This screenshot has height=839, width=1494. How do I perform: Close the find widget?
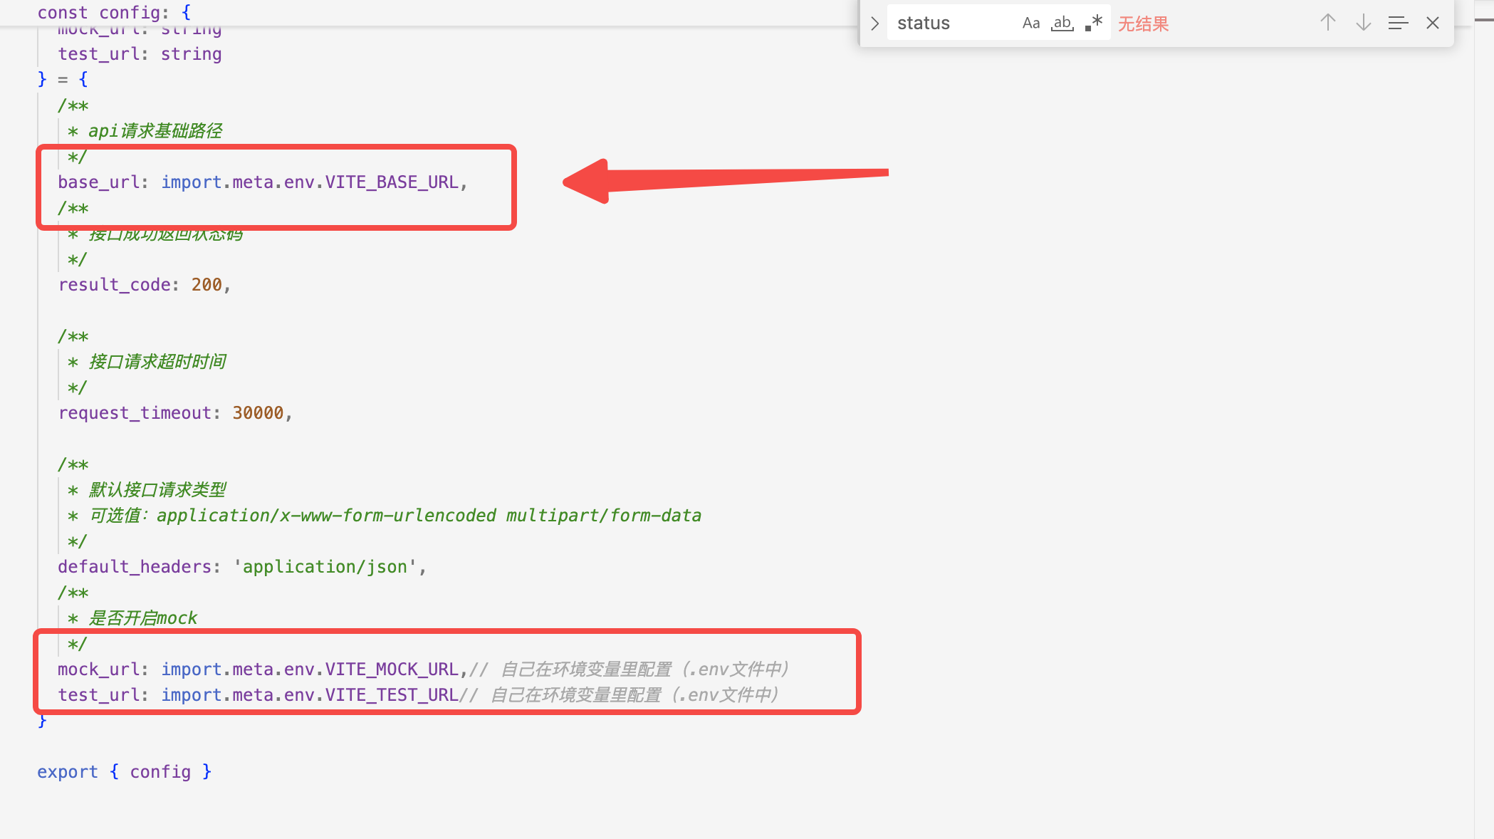(x=1432, y=23)
